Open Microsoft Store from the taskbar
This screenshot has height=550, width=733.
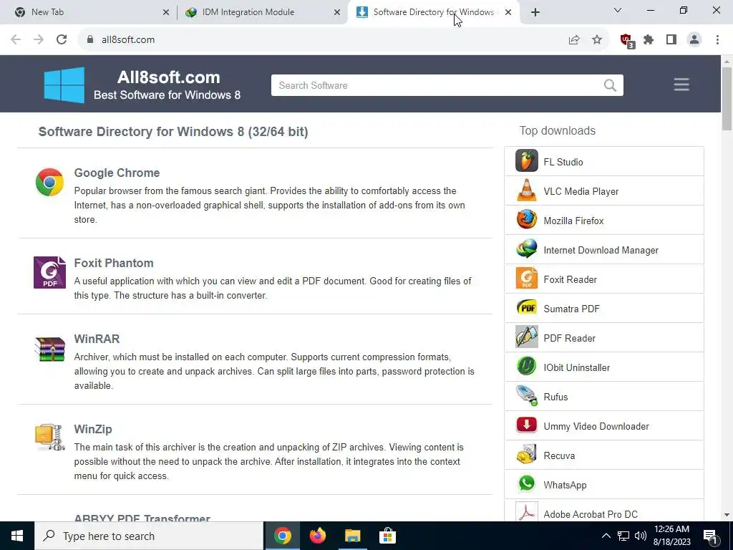(x=387, y=536)
